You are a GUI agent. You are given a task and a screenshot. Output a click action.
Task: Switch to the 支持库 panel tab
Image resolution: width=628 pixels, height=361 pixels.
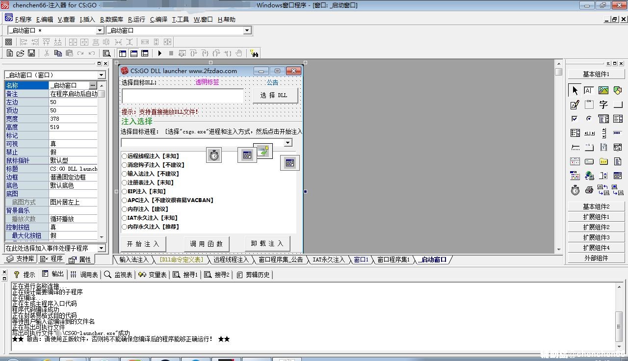point(21,258)
